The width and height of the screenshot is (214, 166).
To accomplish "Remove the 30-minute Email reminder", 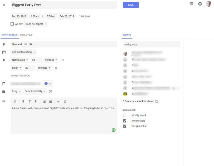I will click(56, 68).
